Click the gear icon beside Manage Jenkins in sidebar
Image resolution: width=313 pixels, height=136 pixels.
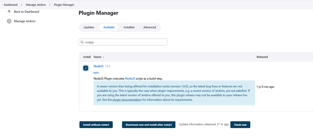click(x=9, y=21)
